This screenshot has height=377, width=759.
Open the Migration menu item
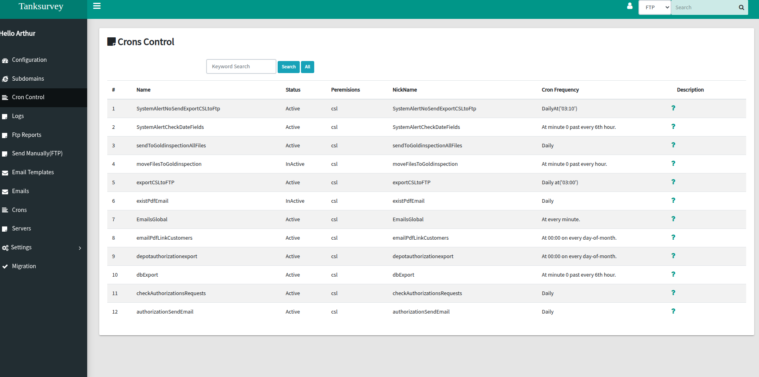coord(24,266)
